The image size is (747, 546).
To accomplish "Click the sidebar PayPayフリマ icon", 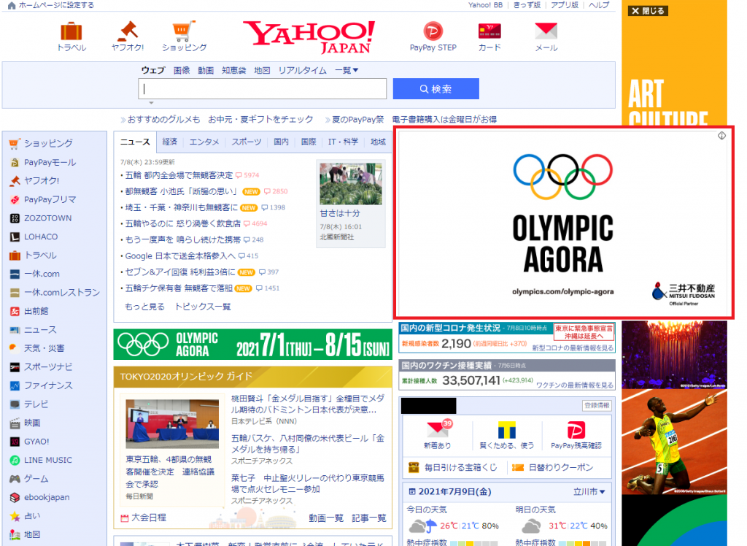I will [15, 199].
